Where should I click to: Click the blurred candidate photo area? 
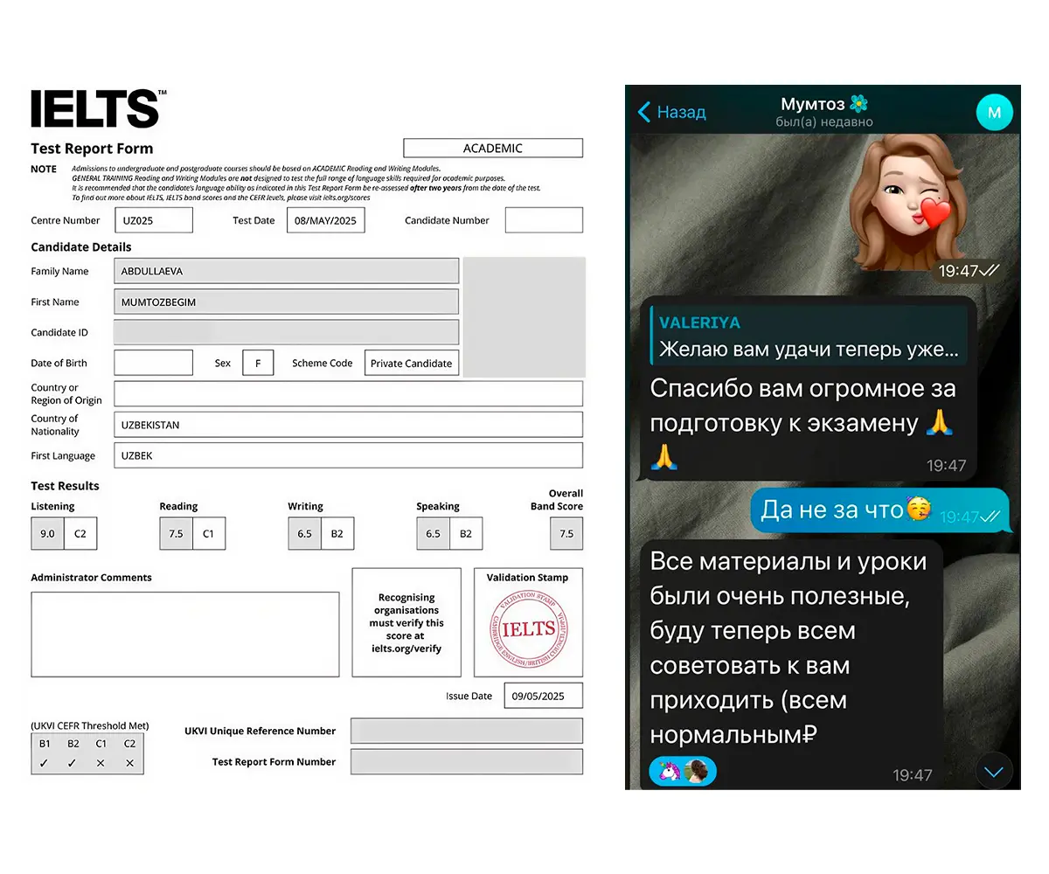tap(524, 317)
